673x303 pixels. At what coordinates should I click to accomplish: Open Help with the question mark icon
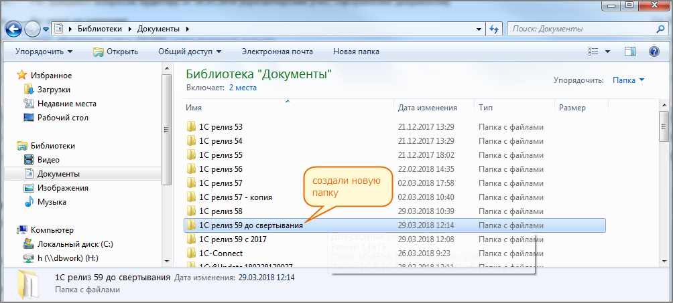pyautogui.click(x=654, y=52)
